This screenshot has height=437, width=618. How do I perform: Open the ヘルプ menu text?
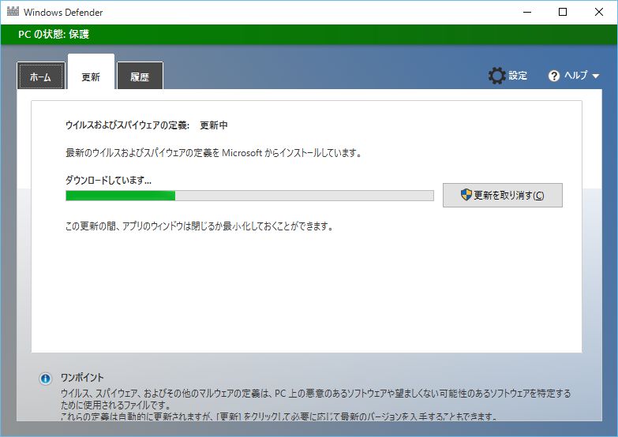pos(576,75)
